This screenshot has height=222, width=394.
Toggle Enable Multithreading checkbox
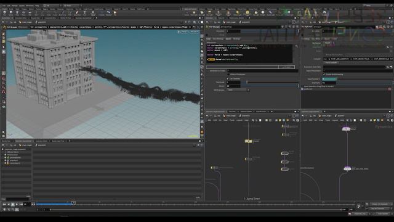pos(324,75)
